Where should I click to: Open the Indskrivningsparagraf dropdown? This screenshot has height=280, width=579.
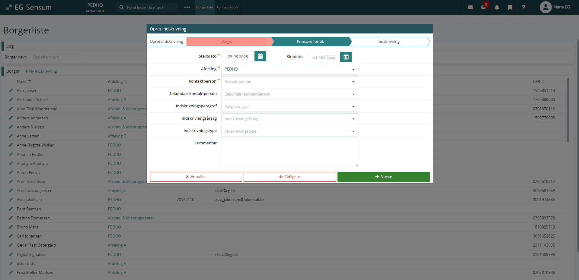click(x=289, y=106)
